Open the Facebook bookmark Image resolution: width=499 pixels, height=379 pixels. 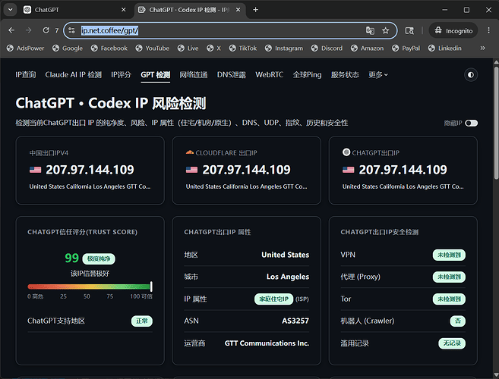click(109, 49)
